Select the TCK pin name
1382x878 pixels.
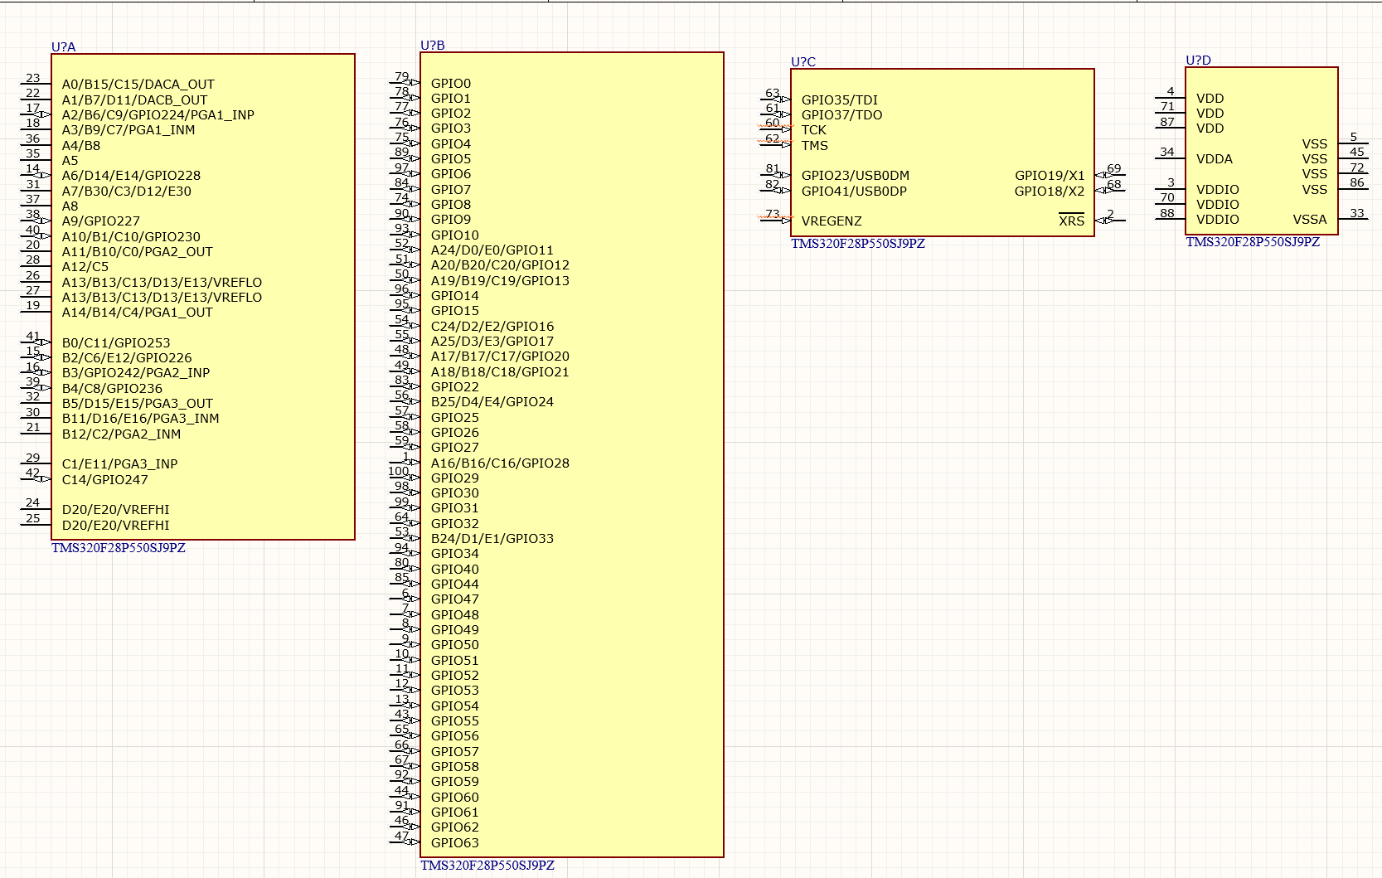pyautogui.click(x=814, y=130)
